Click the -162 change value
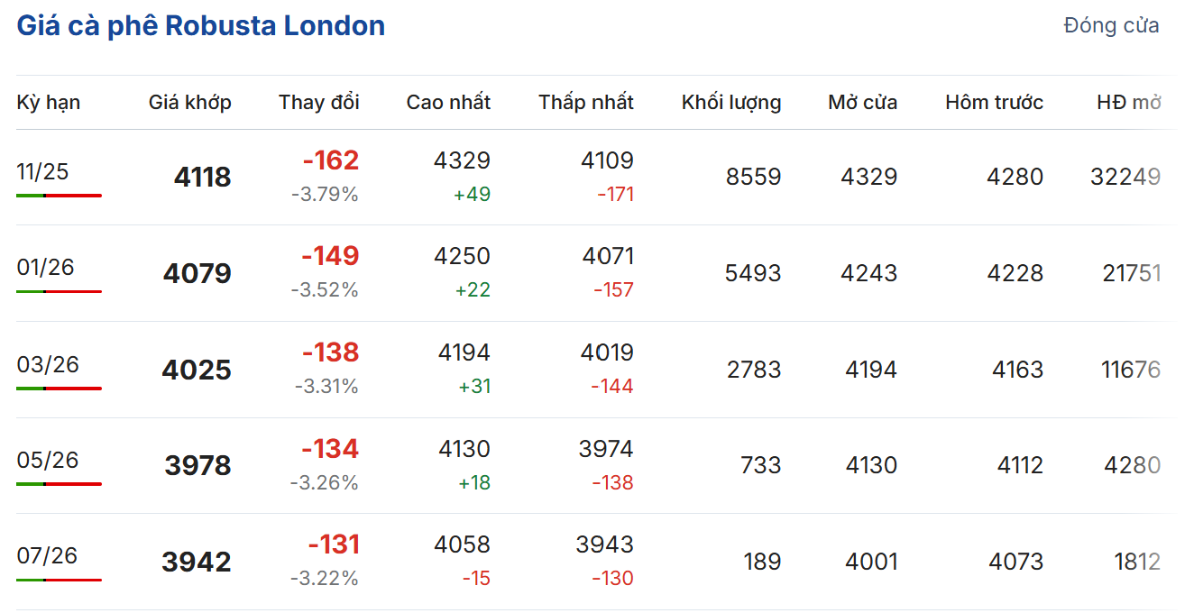 pos(330,160)
